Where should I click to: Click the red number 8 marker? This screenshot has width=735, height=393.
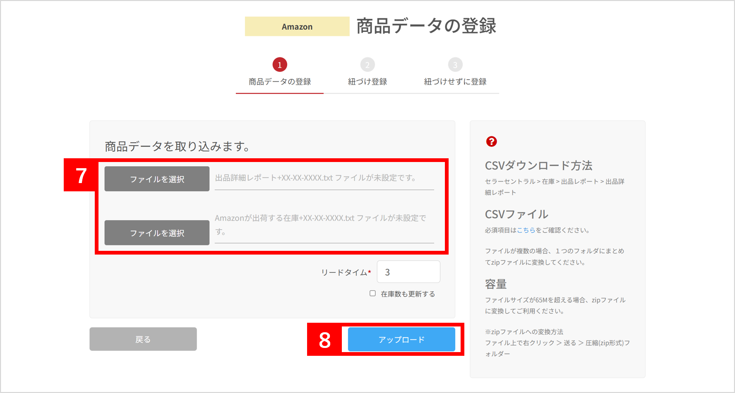coord(324,340)
